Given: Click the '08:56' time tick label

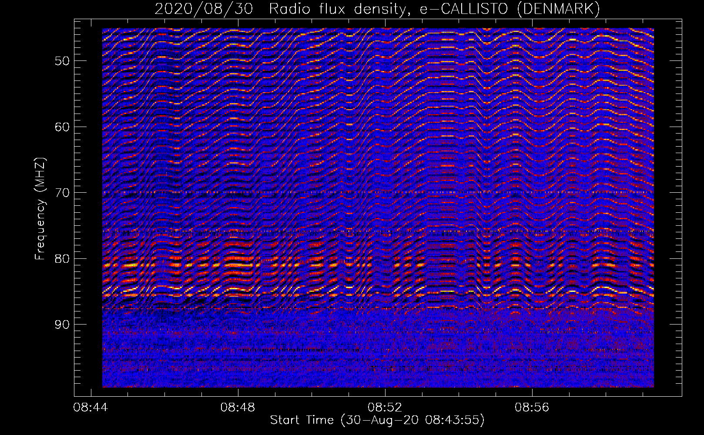Looking at the screenshot, I should click(532, 408).
